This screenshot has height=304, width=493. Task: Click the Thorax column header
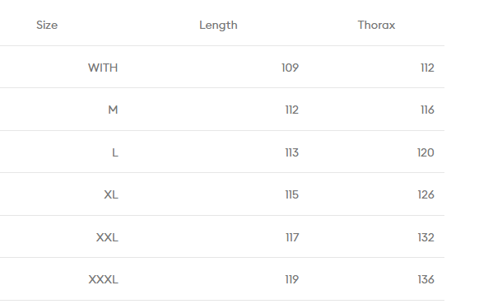(376, 26)
